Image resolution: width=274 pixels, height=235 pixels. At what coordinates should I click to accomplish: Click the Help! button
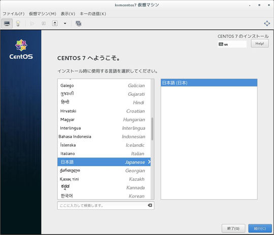(x=260, y=44)
